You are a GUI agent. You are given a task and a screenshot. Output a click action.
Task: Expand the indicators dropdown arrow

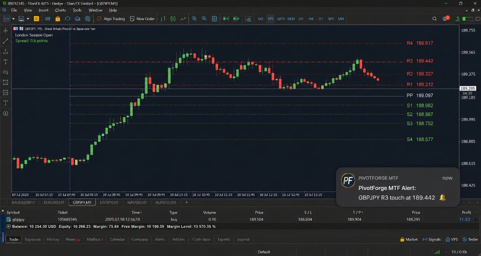pyautogui.click(x=28, y=18)
